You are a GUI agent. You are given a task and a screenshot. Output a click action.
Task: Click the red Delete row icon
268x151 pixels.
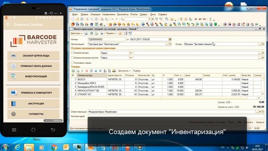[x=87, y=71]
